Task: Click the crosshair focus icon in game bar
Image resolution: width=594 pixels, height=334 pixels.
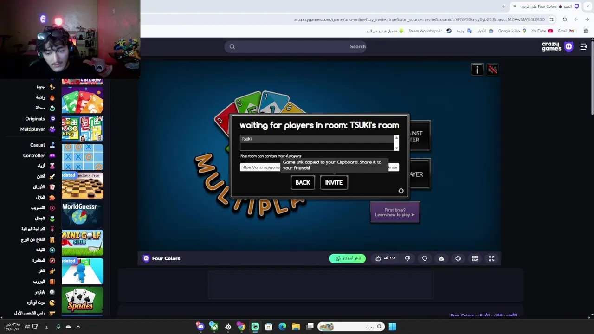Action: click(458, 258)
